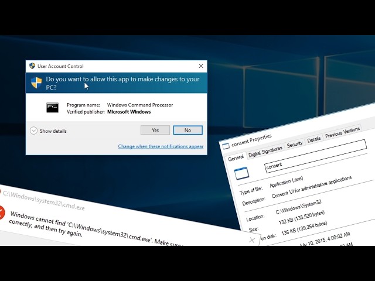Close the cmd.exe error dialog with X

click(252, 240)
